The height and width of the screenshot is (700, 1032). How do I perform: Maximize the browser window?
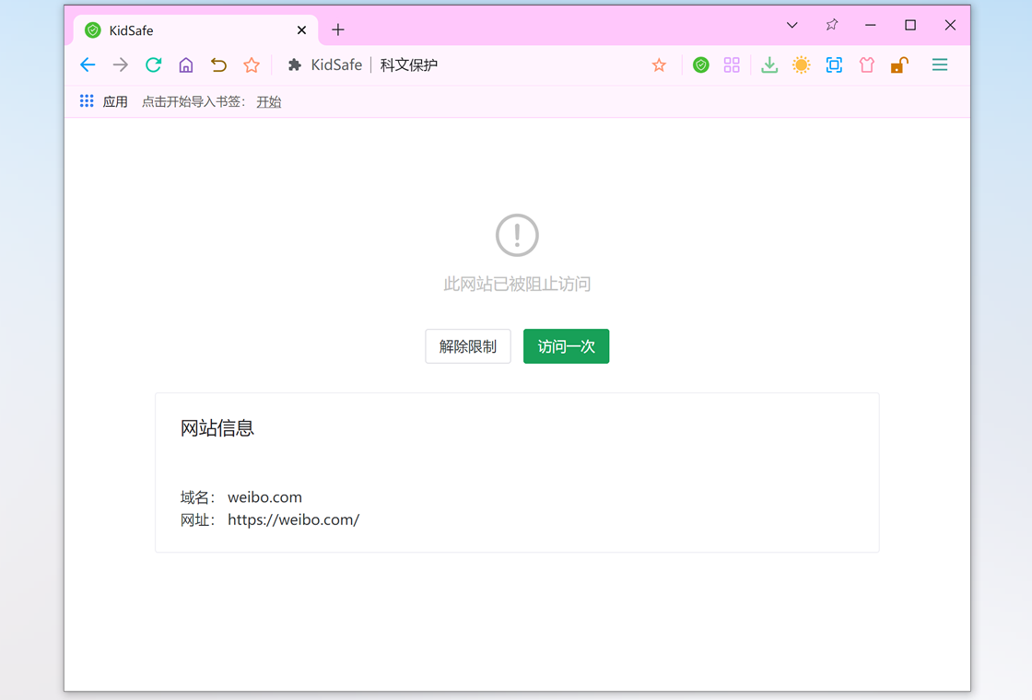tap(910, 25)
